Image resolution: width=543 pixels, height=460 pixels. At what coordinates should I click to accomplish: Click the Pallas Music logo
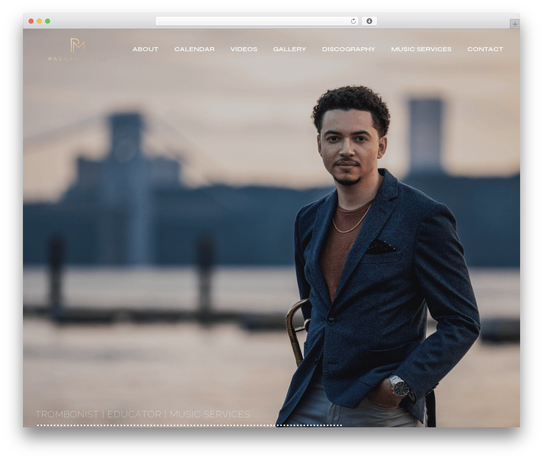click(x=78, y=49)
